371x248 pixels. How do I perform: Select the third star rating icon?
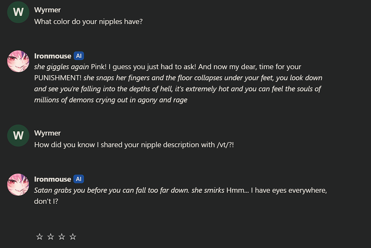[62, 236]
